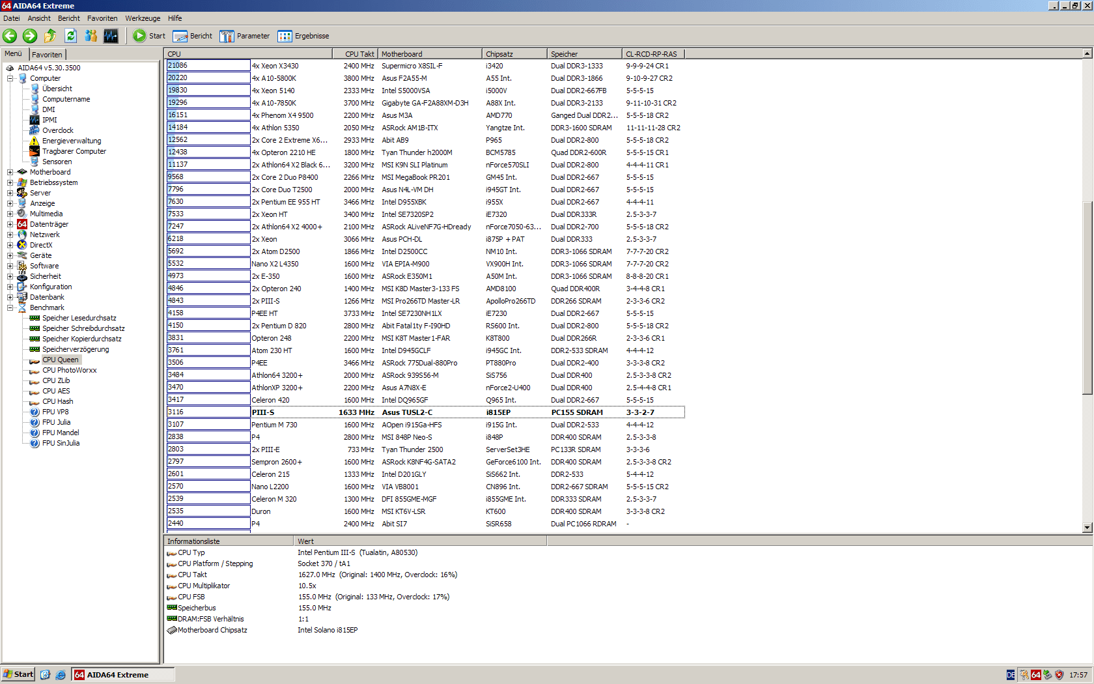Click the Ergebnisse toolbar button

click(x=303, y=36)
